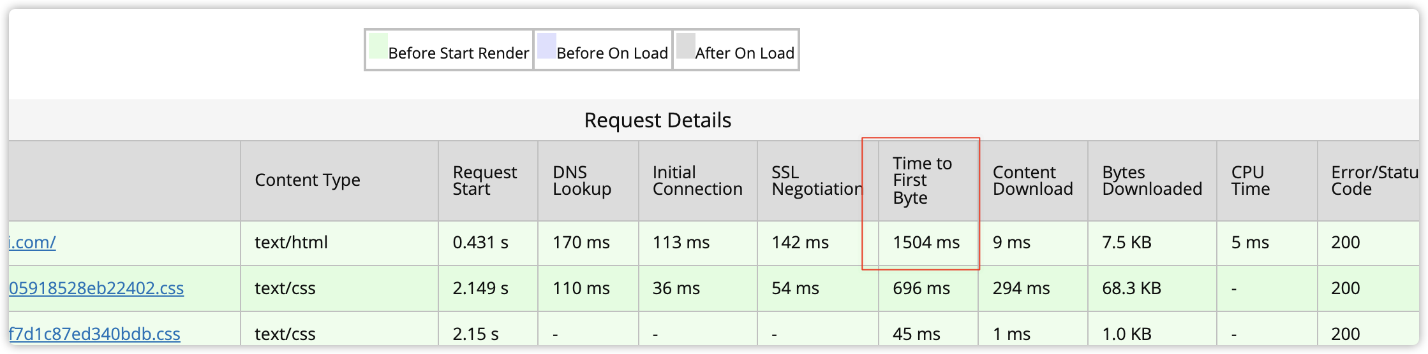The width and height of the screenshot is (1428, 354).
Task: Click the Content Type column header
Action: pos(308,181)
